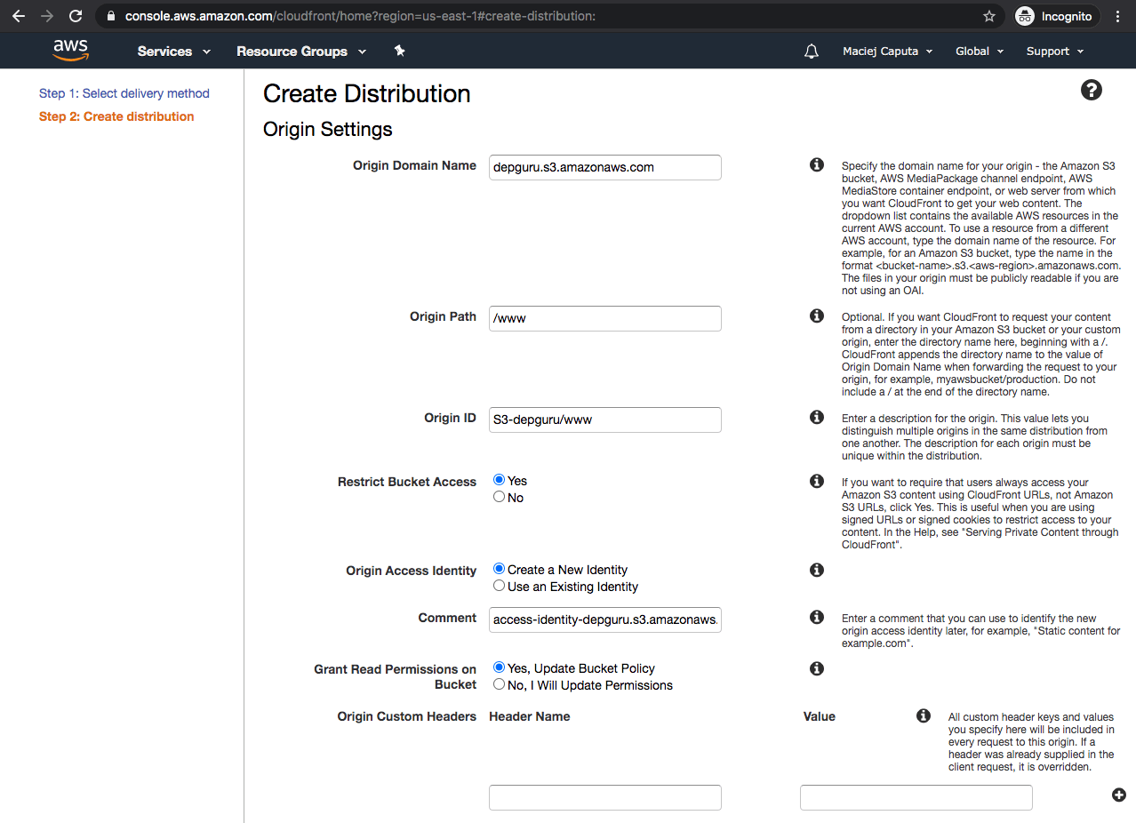Screen dimensions: 1136x823
Task: Open the help question mark icon
Action: click(x=1091, y=90)
